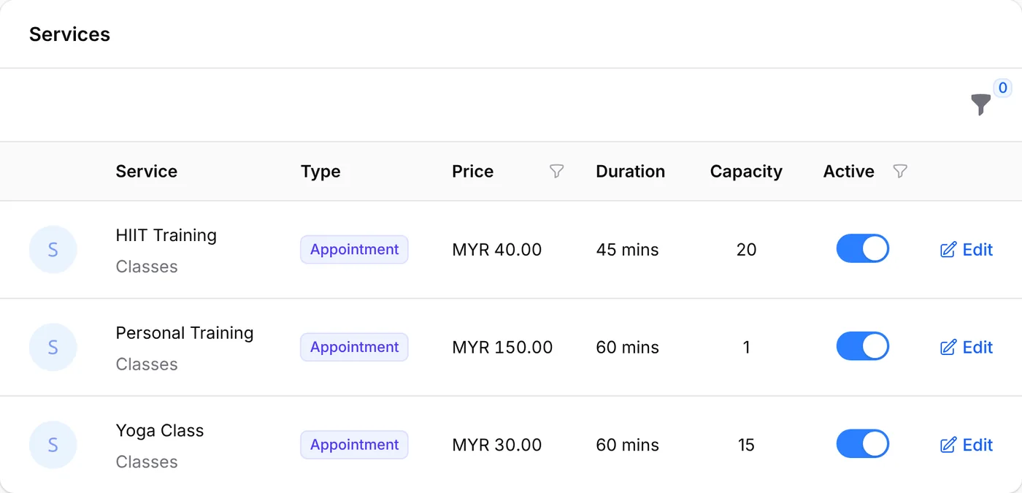Disable the HIIT Training active toggle
The image size is (1022, 493).
[862, 248]
